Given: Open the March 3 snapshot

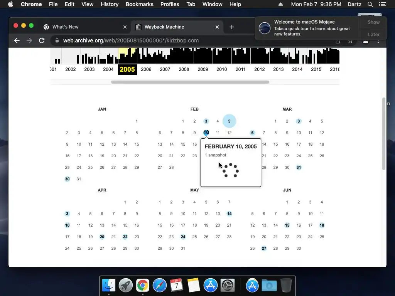Looking at the screenshot, I should point(299,121).
